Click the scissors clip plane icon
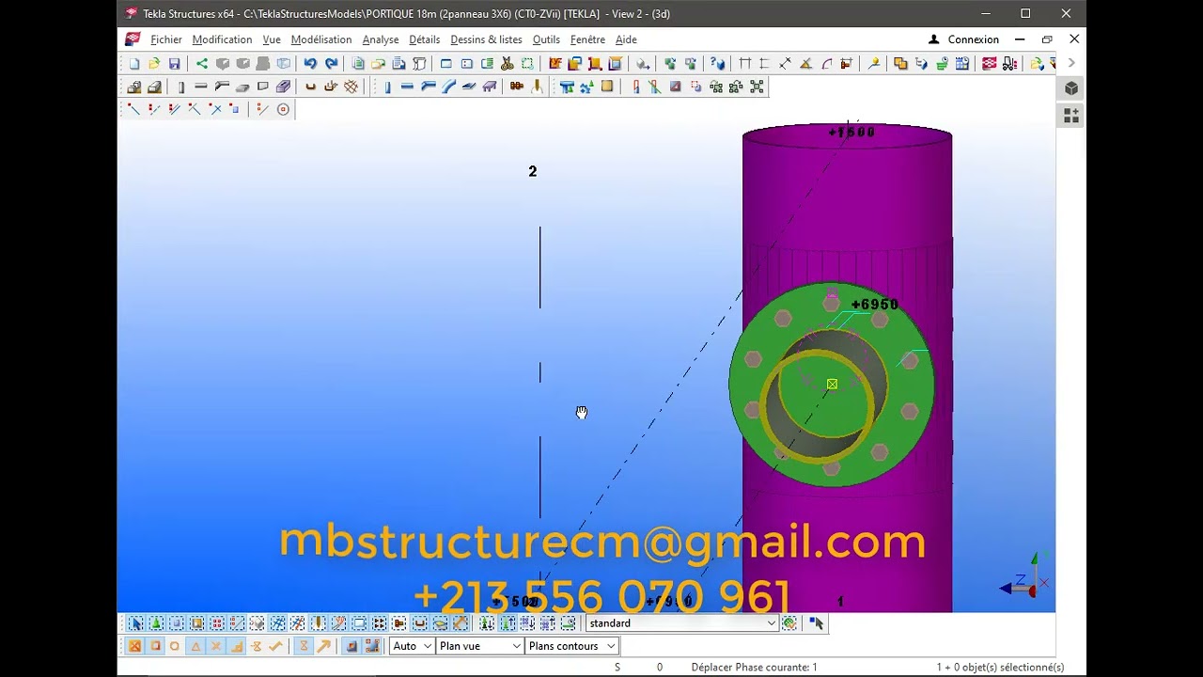 point(507,64)
